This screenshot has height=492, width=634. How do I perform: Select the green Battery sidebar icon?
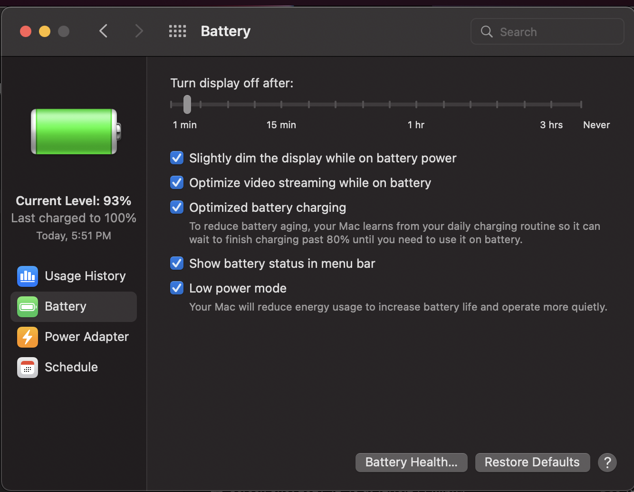(x=28, y=306)
